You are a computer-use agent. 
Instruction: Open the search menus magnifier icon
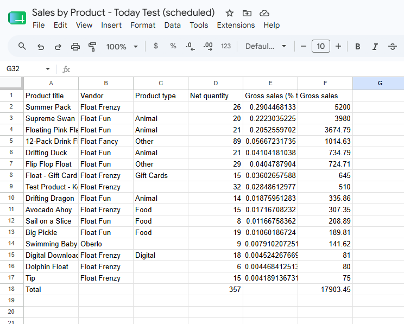tap(22, 47)
